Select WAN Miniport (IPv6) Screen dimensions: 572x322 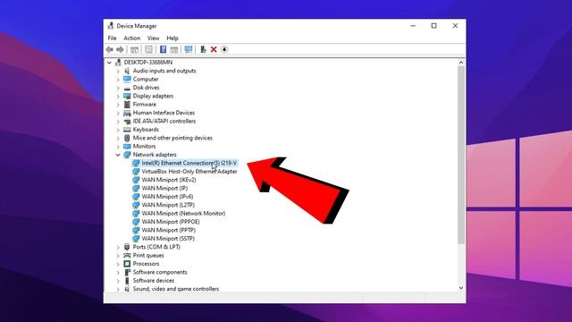tap(167, 197)
